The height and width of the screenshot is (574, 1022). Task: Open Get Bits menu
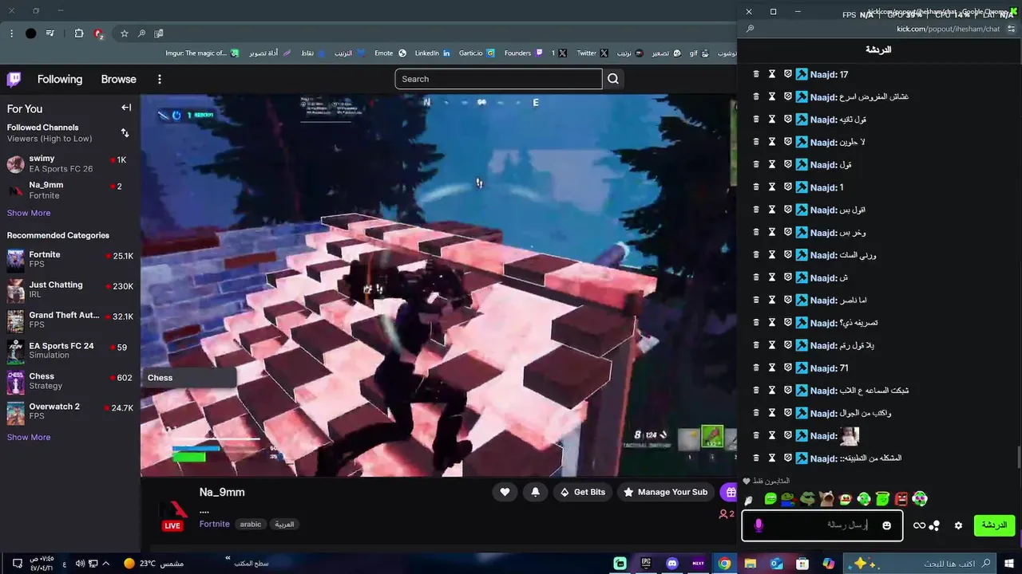click(582, 492)
